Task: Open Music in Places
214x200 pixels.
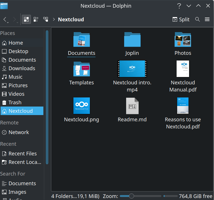Action: coord(22,77)
